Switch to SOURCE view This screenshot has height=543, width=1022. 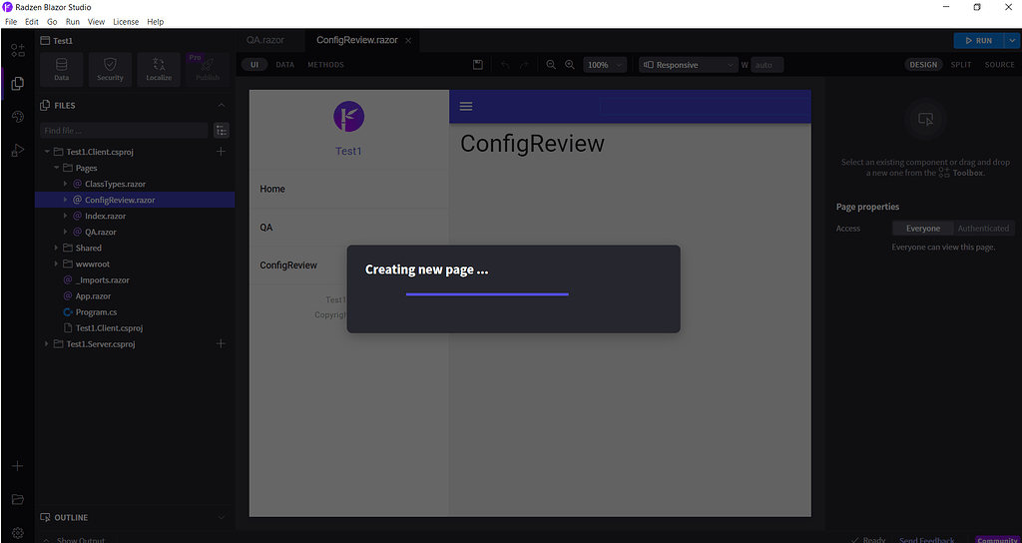1000,65
